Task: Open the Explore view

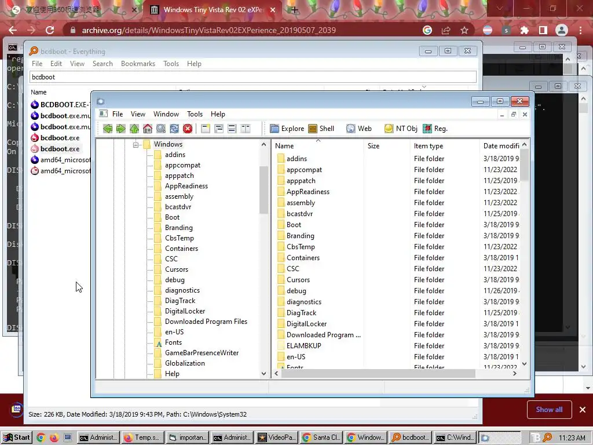Action: coord(287,129)
